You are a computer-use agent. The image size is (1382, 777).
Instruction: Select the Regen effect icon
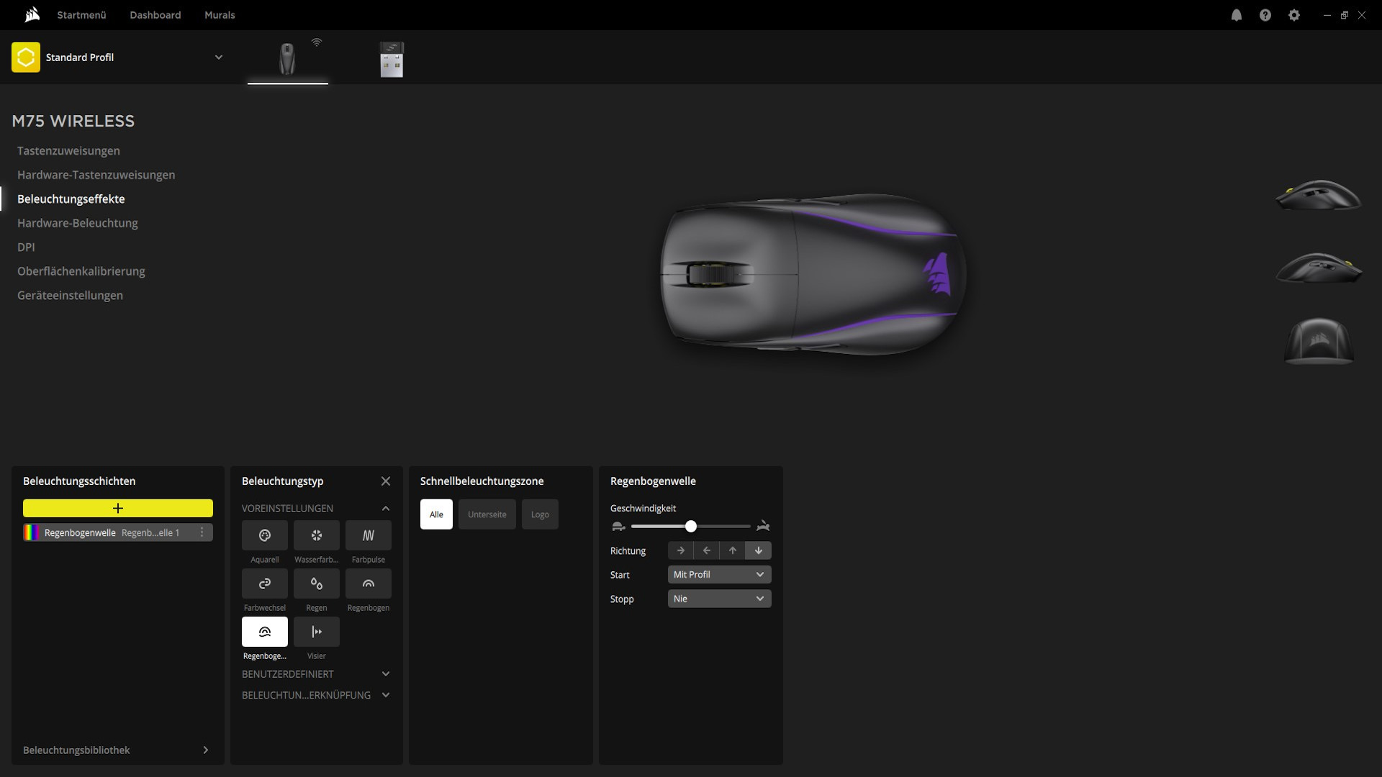[316, 583]
